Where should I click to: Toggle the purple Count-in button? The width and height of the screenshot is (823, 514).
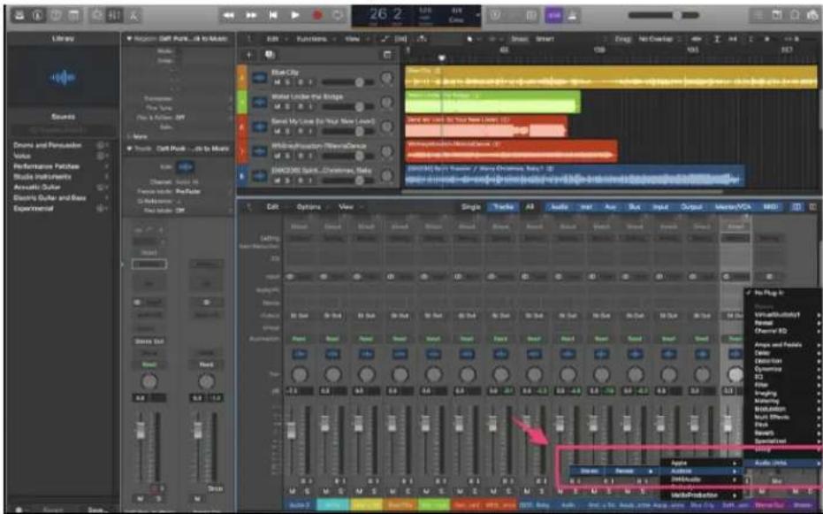pos(553,15)
